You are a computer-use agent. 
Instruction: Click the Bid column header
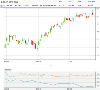60,1
